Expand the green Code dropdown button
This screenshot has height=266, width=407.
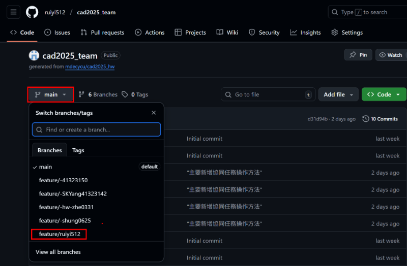click(384, 94)
